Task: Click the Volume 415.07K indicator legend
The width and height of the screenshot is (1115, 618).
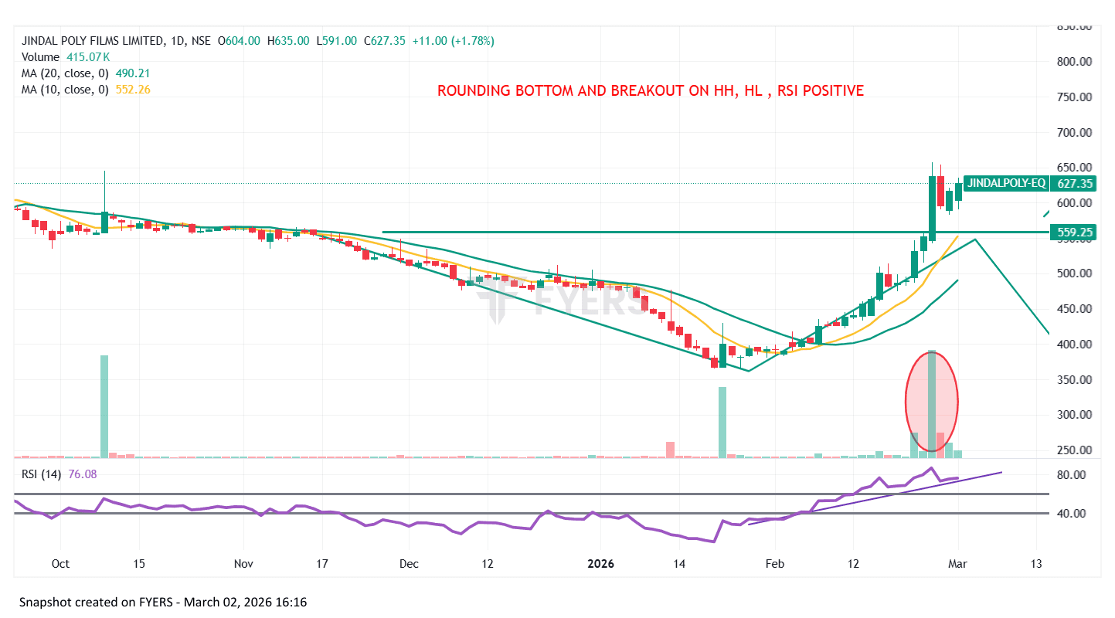Action: coord(66,57)
